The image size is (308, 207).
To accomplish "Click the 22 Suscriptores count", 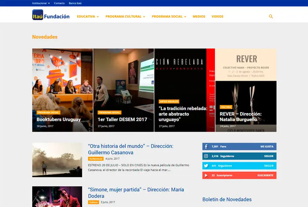I will click(x=222, y=175).
